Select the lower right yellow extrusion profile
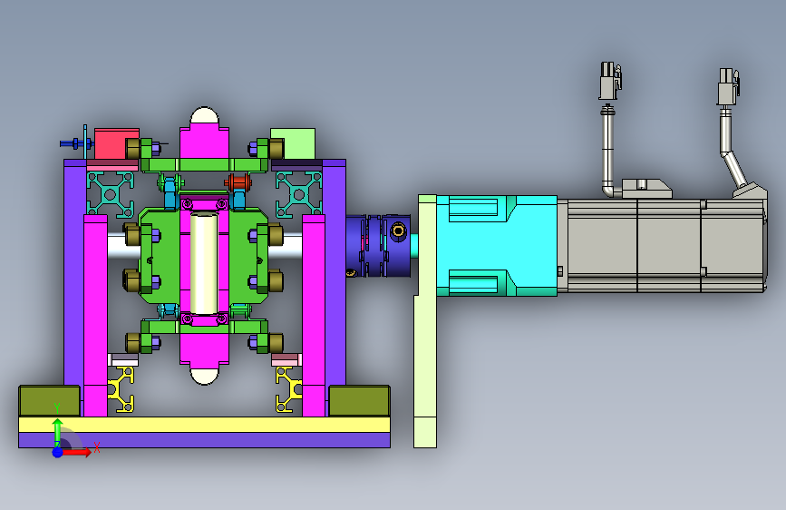This screenshot has height=510, width=786. tap(288, 389)
